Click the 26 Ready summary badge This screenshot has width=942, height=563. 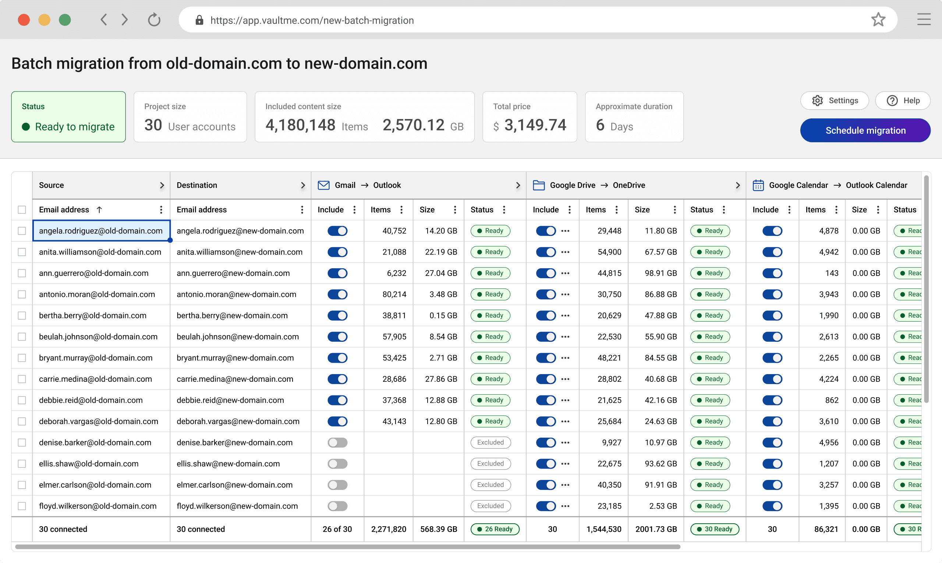click(x=495, y=529)
